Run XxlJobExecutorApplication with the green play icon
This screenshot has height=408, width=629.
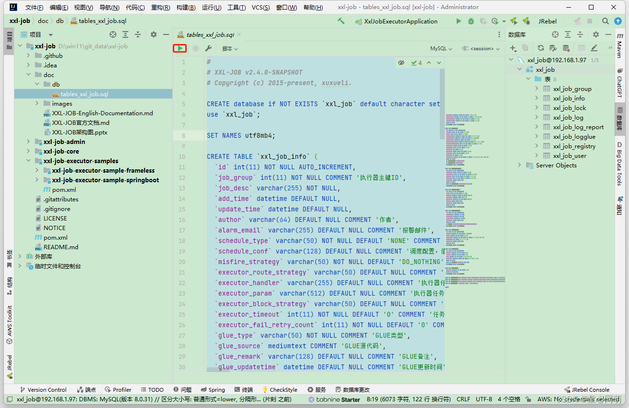click(x=459, y=21)
